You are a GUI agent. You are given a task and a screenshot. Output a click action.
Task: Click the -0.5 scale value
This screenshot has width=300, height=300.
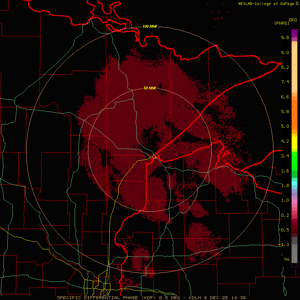coord(284,230)
